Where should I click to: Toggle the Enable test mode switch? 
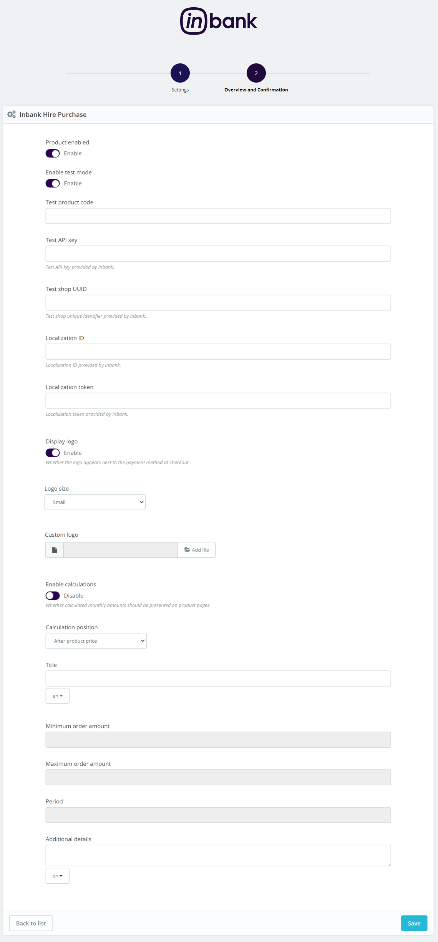pos(53,183)
